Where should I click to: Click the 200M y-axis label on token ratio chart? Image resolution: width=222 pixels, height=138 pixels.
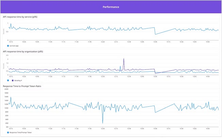(6, 89)
